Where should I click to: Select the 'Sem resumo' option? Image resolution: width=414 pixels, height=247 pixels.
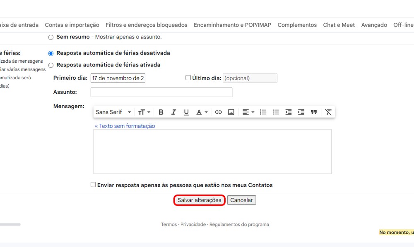click(50, 37)
